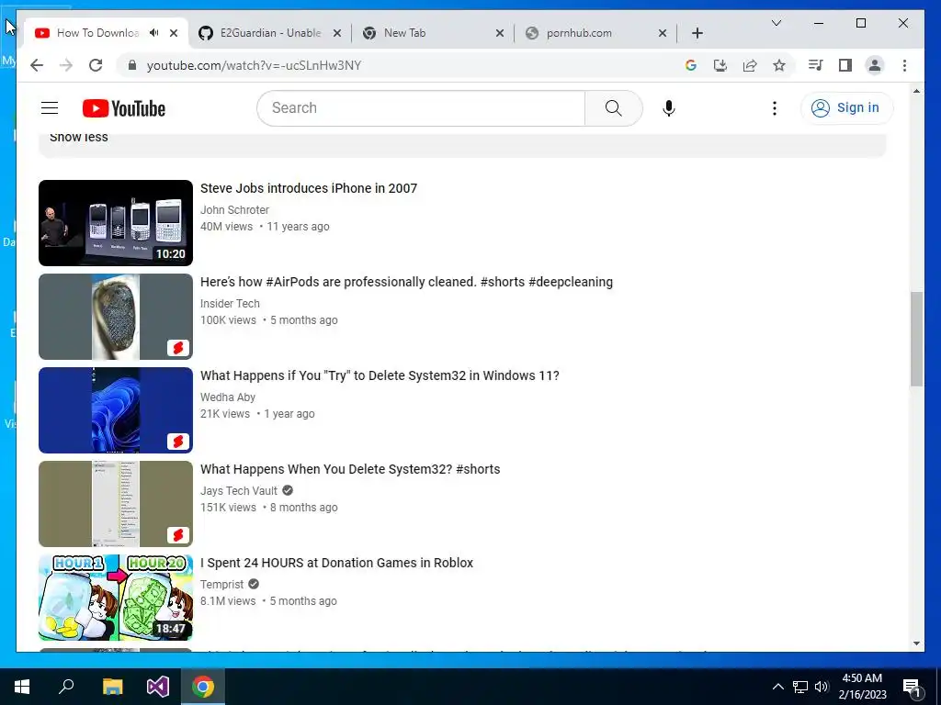Screen dimensions: 941x705
Task: Visit Jays Tech Vault channel
Action: click(239, 490)
